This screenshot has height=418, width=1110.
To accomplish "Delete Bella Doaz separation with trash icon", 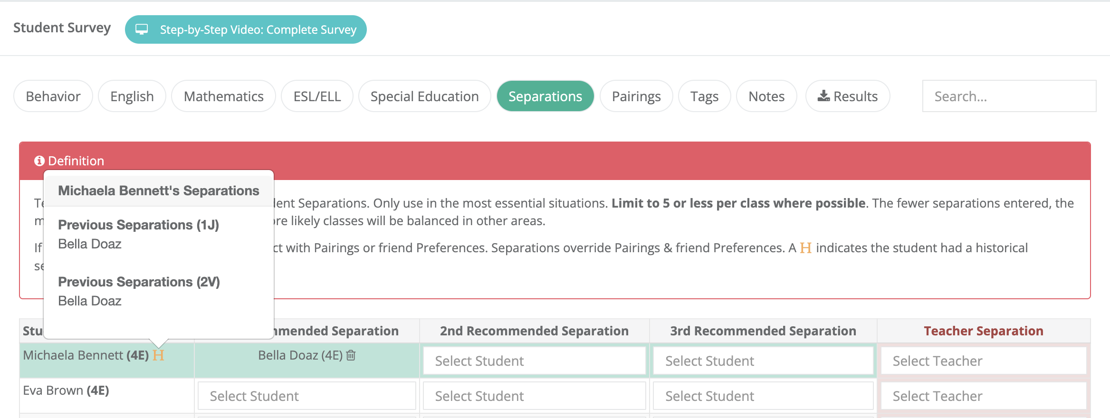I will (x=351, y=355).
